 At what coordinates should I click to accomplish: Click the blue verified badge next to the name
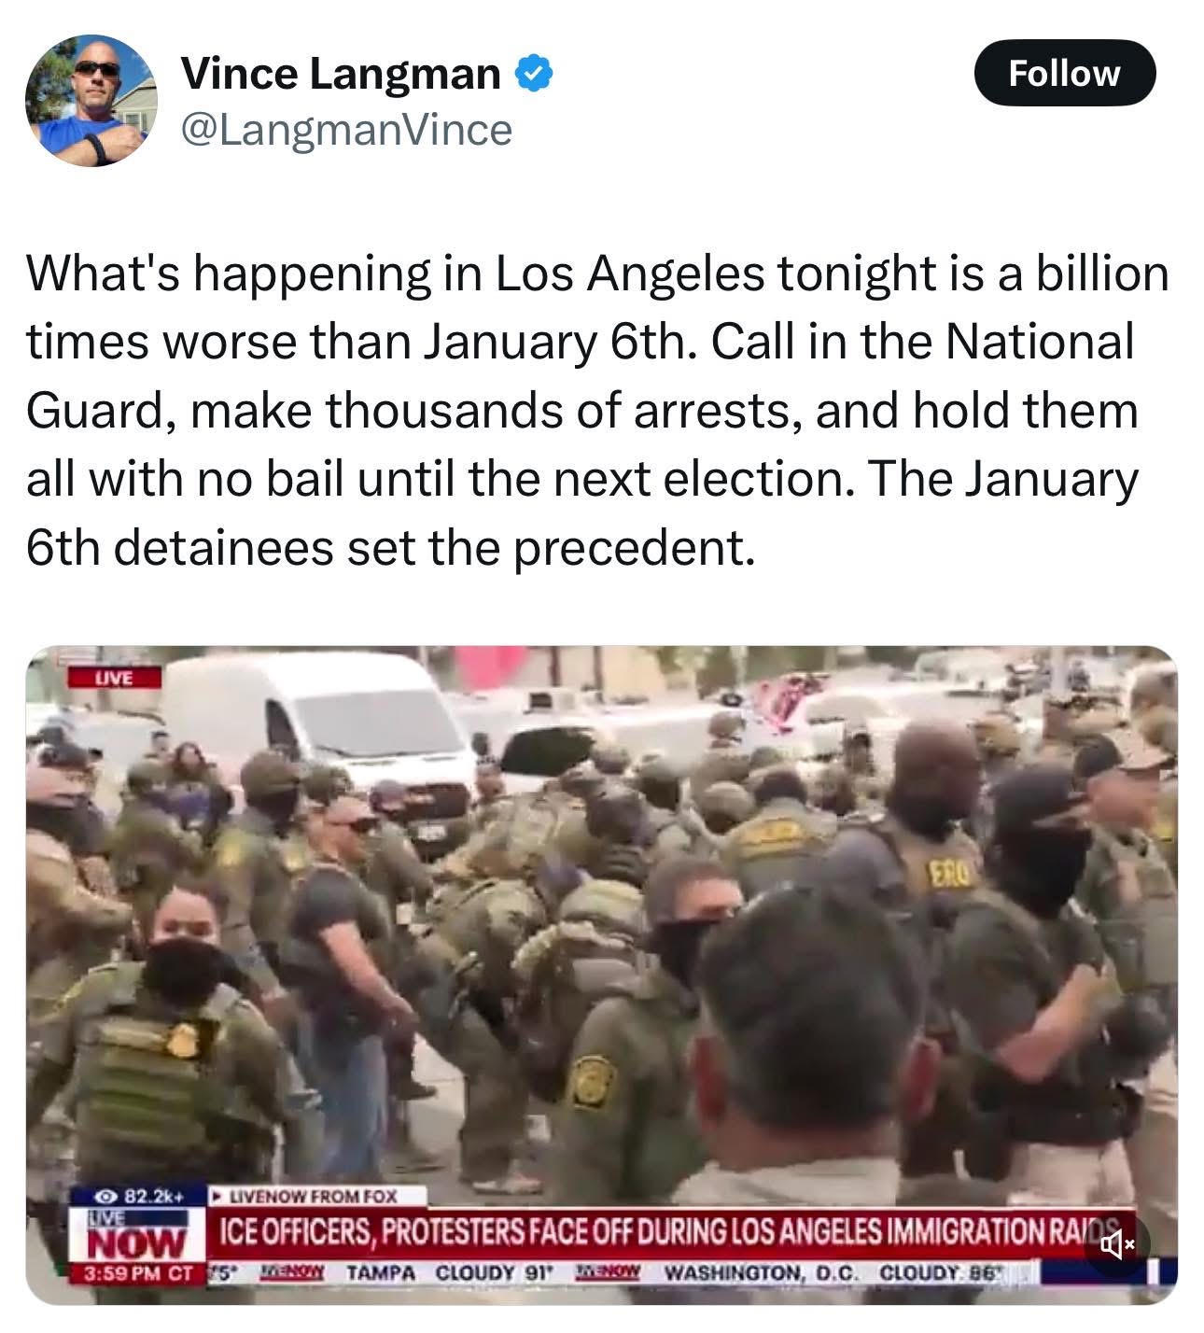pos(533,74)
